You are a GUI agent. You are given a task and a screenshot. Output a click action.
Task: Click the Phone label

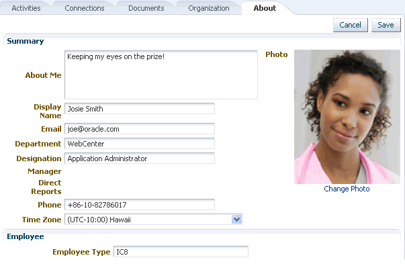coord(49,205)
